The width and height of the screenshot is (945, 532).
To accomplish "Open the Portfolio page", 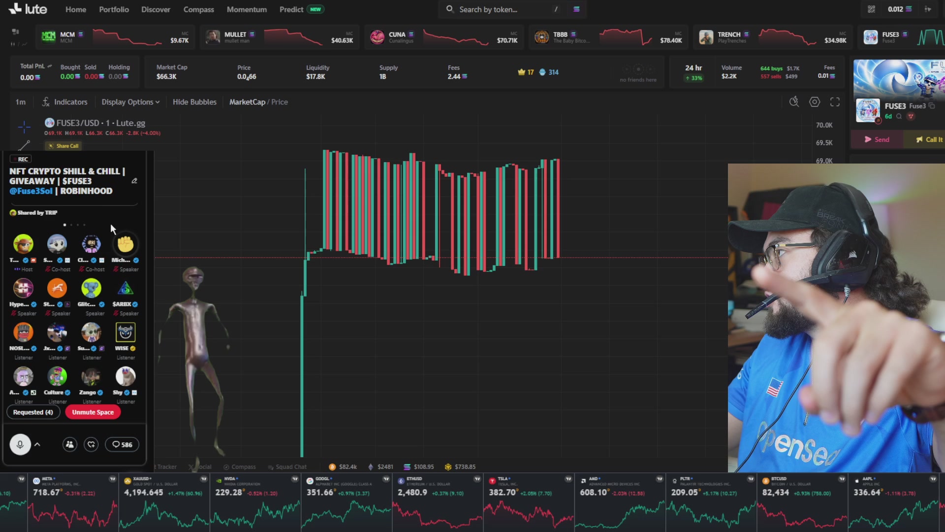I will click(114, 9).
